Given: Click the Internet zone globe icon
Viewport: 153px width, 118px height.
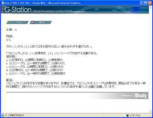Looking at the screenshot, I should 128,115.
